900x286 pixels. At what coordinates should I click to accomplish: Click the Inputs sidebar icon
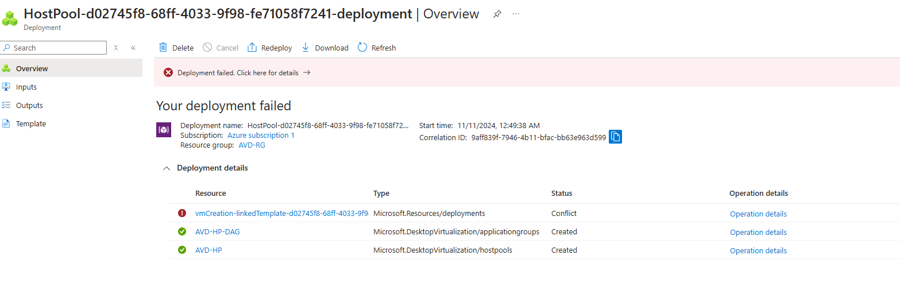tap(6, 87)
